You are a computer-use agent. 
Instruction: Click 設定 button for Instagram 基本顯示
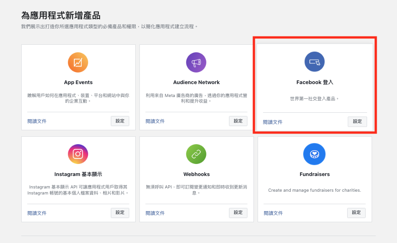(x=120, y=213)
